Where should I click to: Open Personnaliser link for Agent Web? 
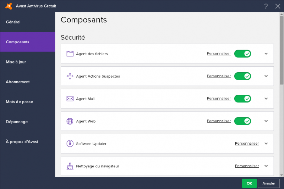[x=219, y=121]
